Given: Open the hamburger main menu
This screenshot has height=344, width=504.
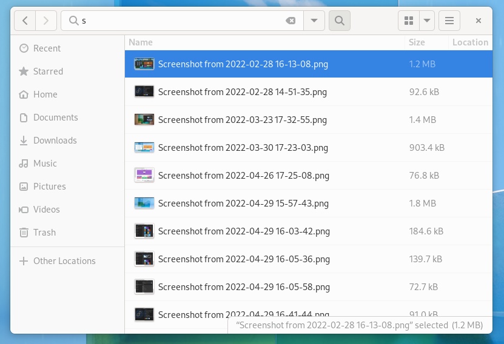Looking at the screenshot, I should click(x=449, y=21).
